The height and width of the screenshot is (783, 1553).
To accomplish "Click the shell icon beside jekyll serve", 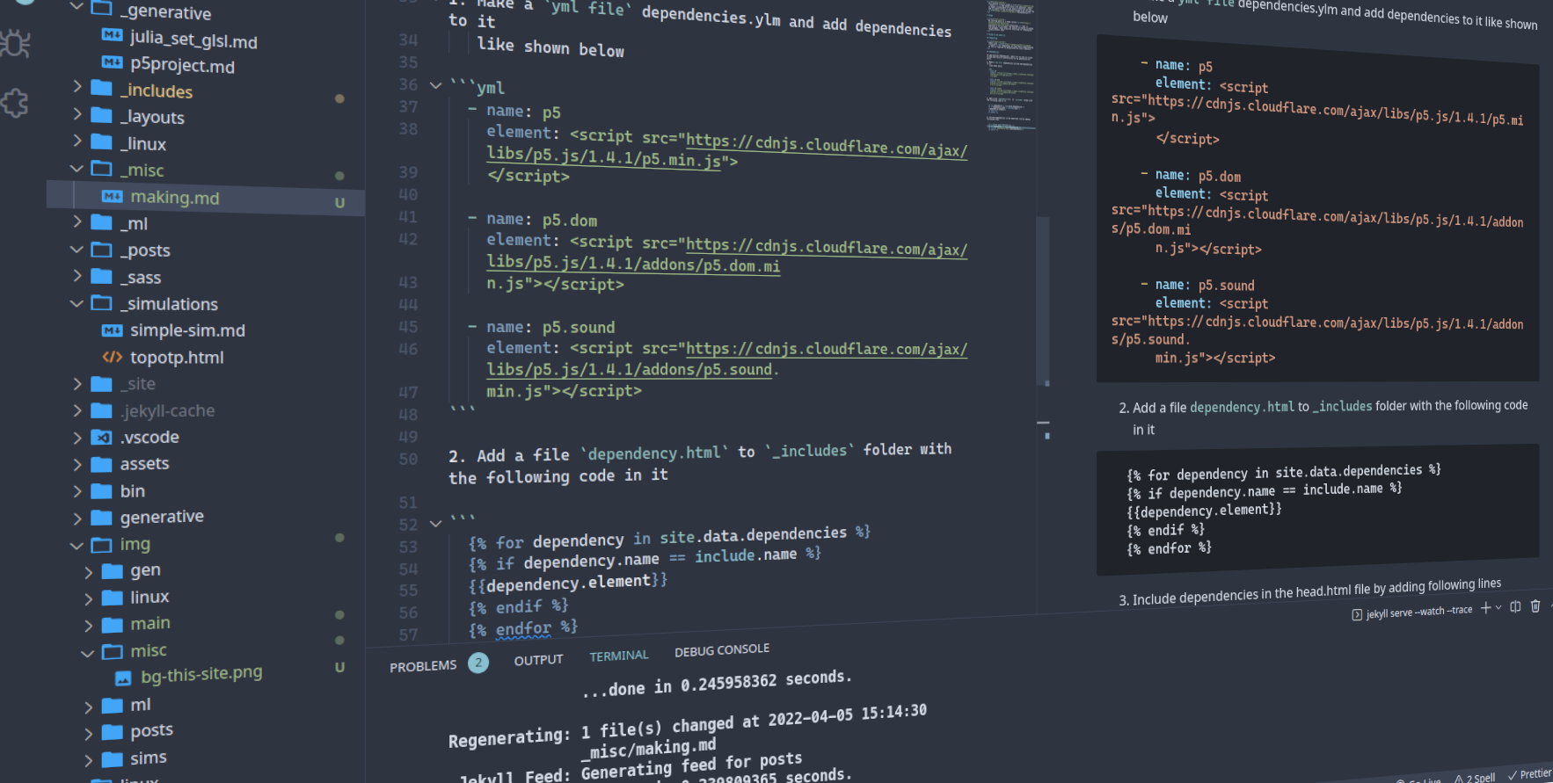I will click(1357, 615).
